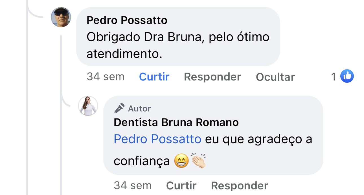
Task: Curtir Bruna Romano's reply
Action: (181, 185)
